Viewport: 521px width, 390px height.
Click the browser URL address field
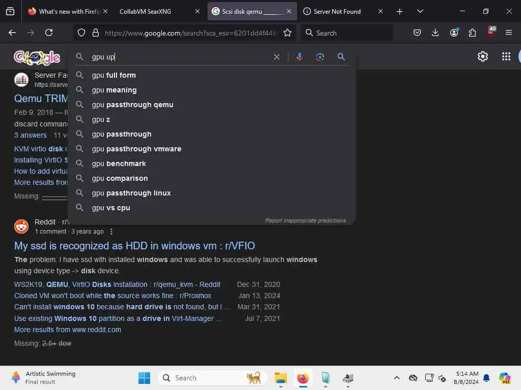(x=190, y=33)
